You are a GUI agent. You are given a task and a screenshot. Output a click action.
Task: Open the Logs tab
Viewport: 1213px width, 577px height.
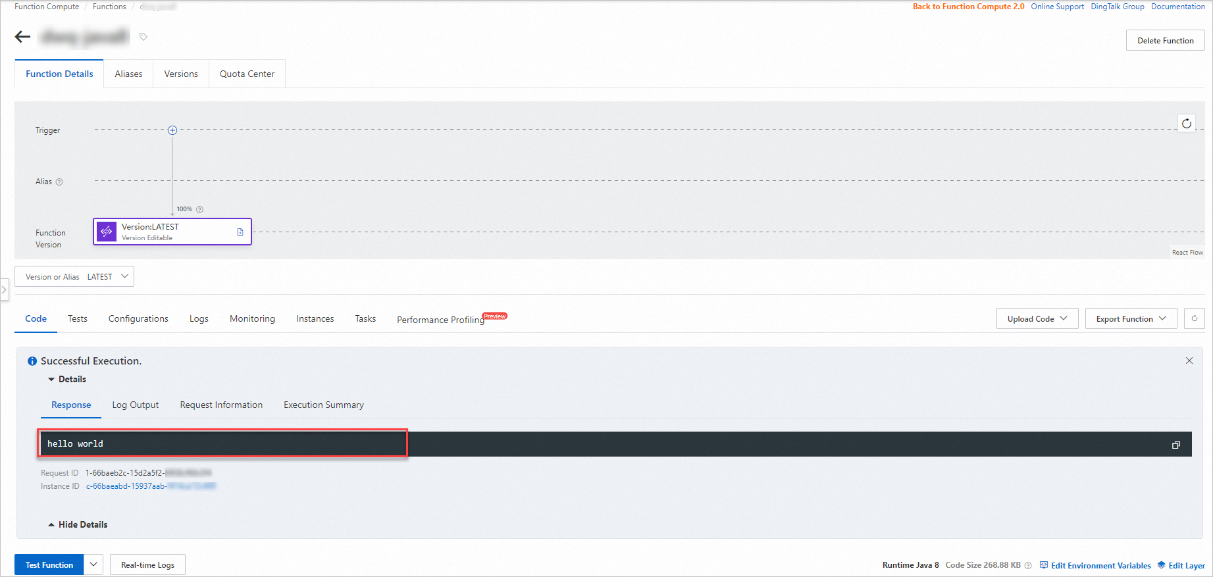click(x=199, y=318)
